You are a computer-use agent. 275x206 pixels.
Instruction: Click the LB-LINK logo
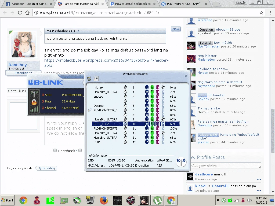(46, 82)
